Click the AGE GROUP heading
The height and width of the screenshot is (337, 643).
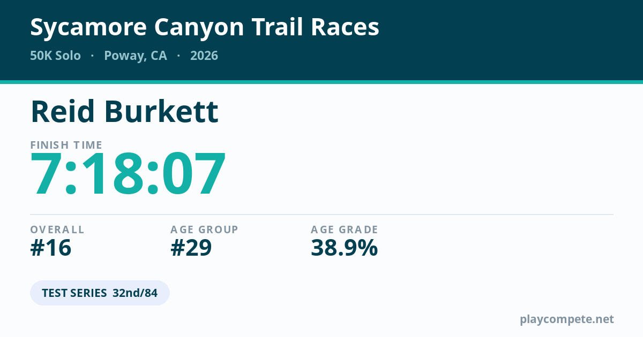click(x=204, y=229)
